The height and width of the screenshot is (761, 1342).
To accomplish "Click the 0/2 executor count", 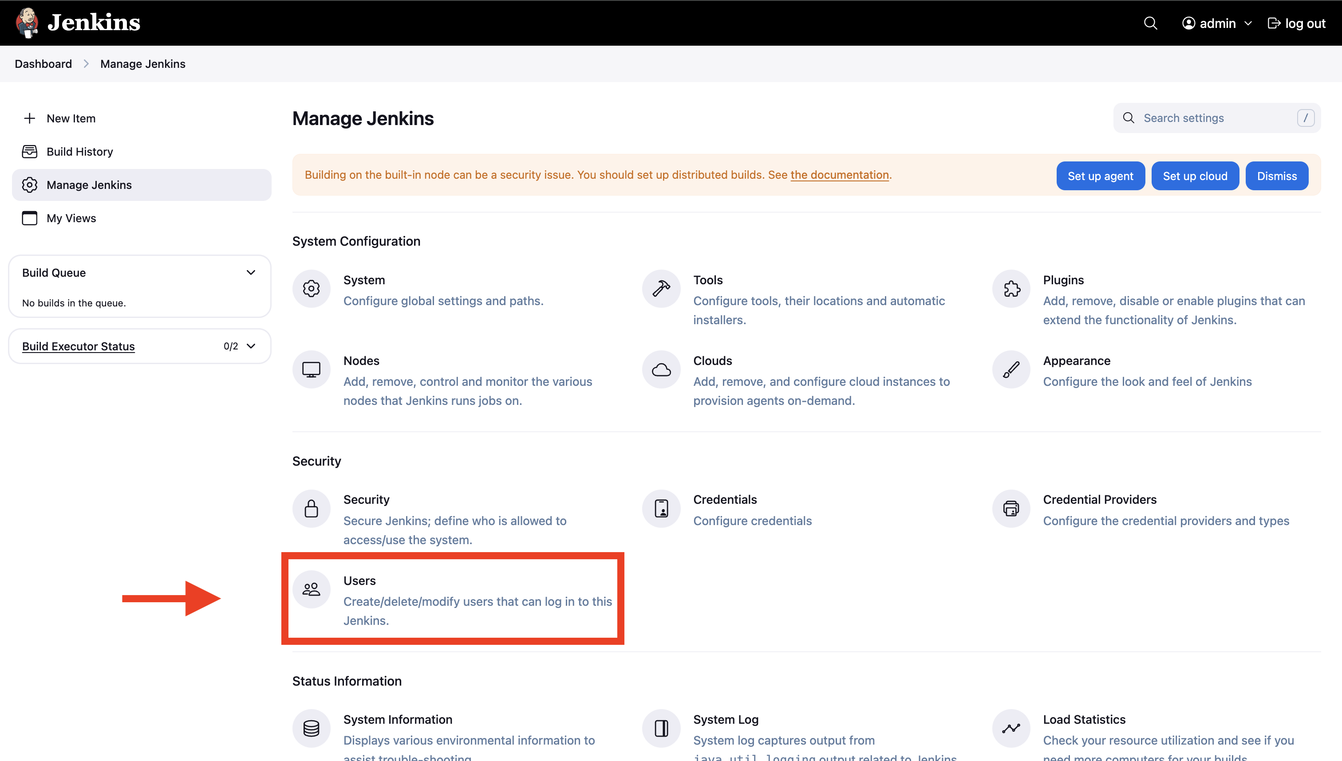I will [231, 346].
